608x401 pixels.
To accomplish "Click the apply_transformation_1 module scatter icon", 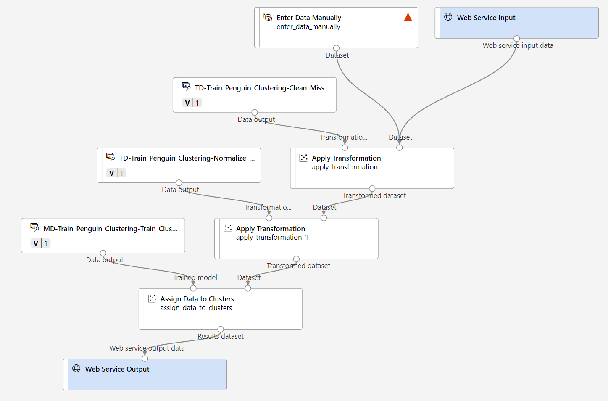I will 227,228.
